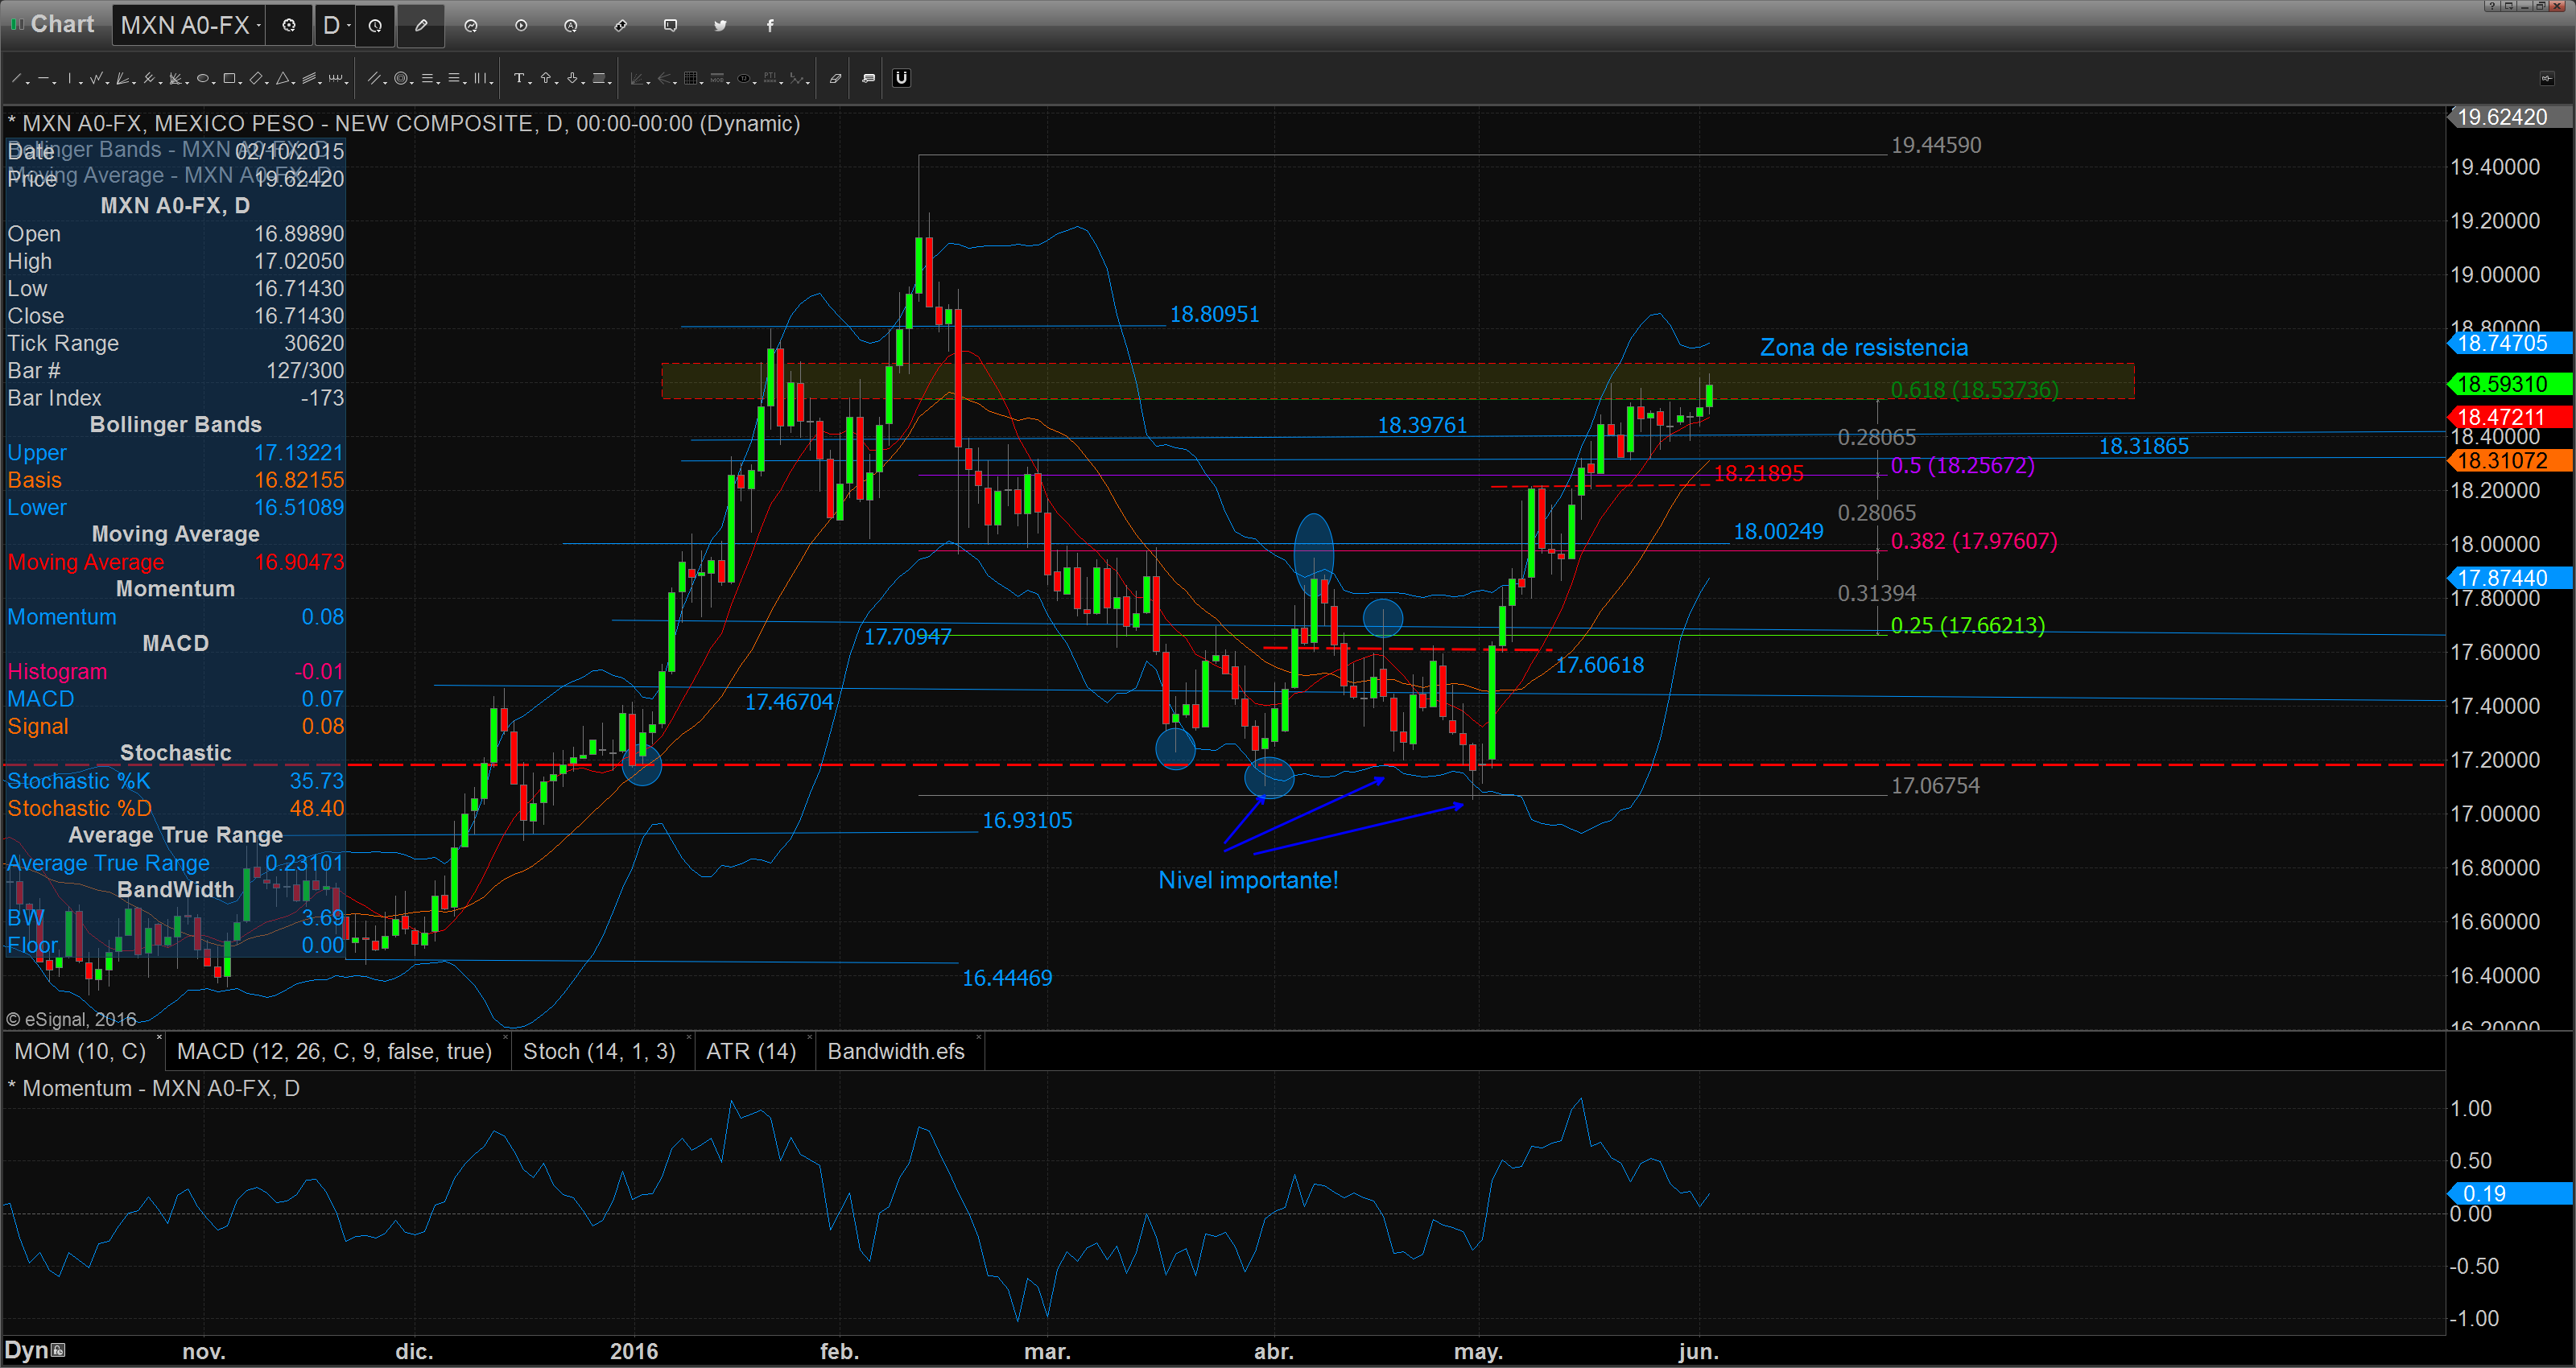Toggle the pencil drawing toolbar button
This screenshot has width=2576, height=1368.
click(x=421, y=26)
